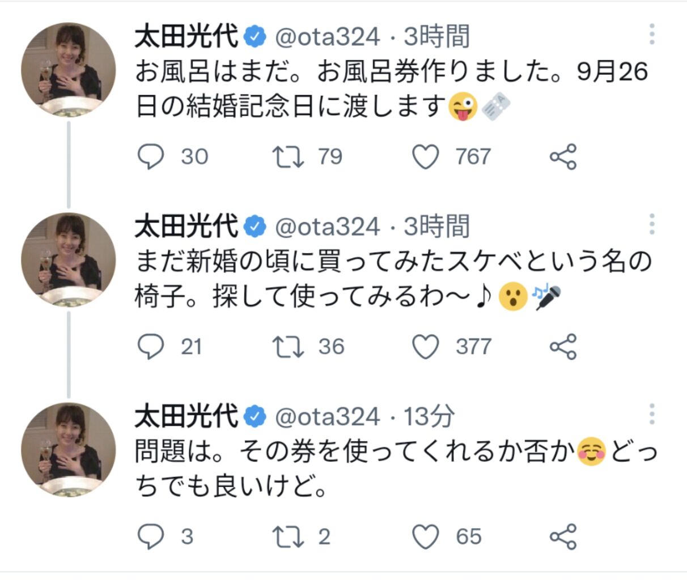
Task: Share the second tweet about the 椅子
Action: [563, 347]
